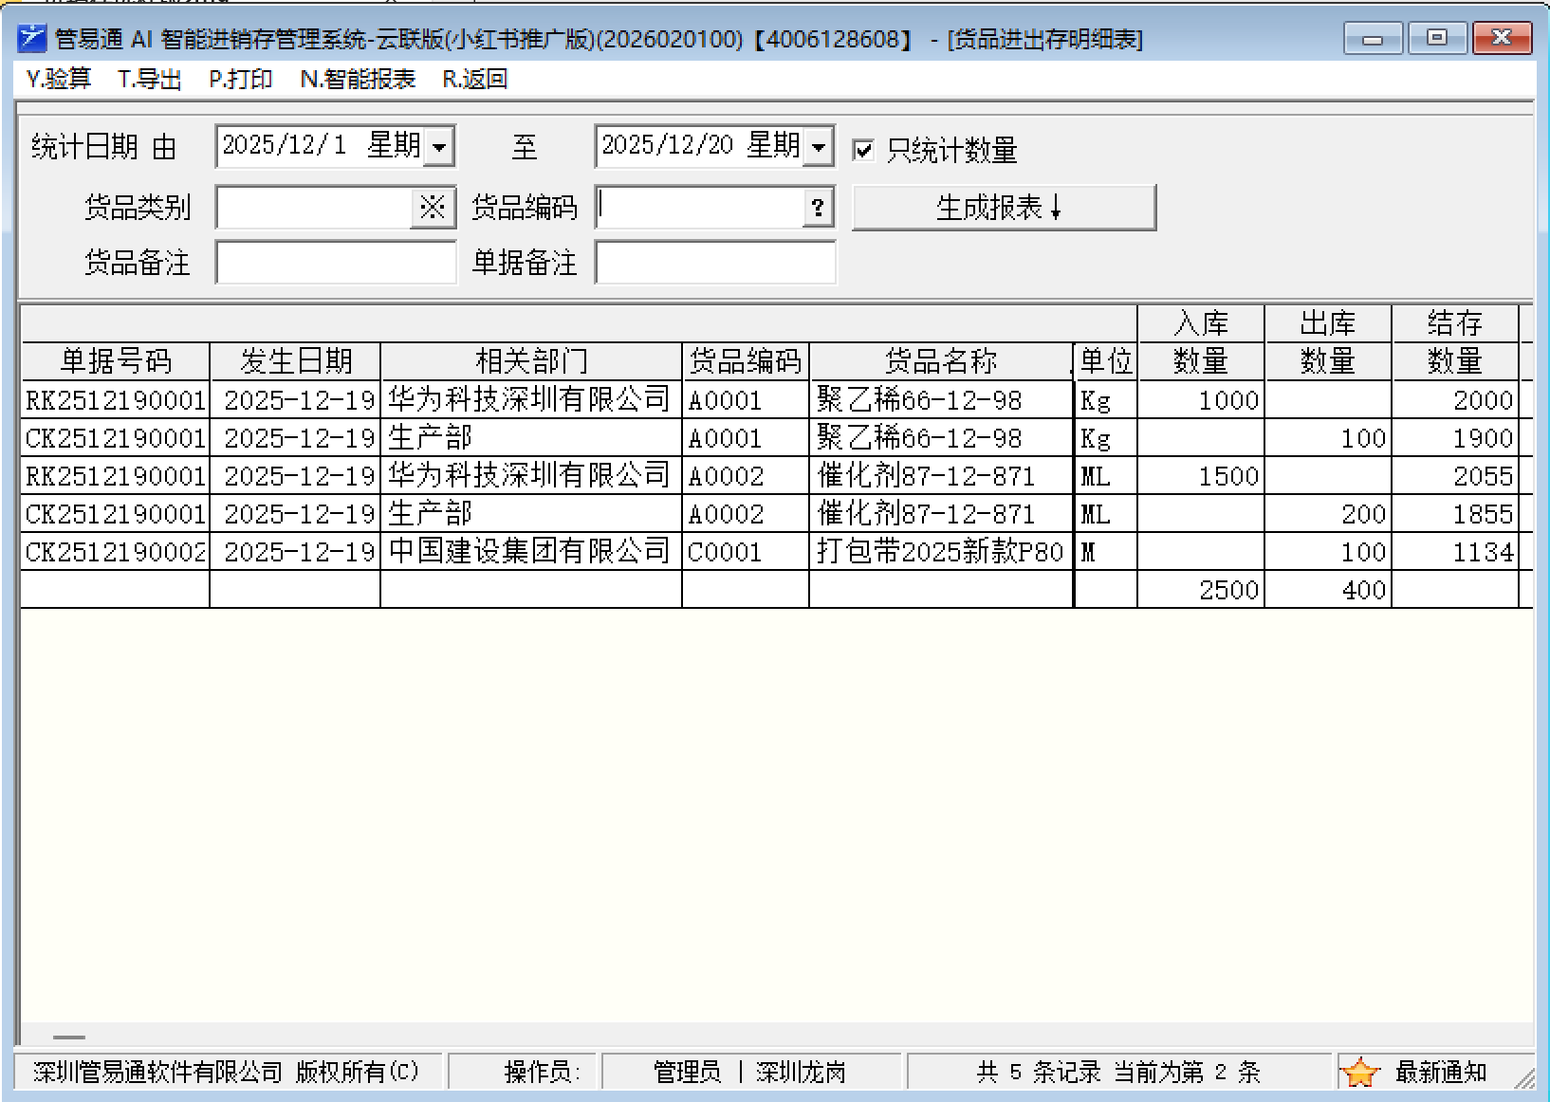Open the N.智能报表 menu
The width and height of the screenshot is (1550, 1102).
click(x=358, y=80)
